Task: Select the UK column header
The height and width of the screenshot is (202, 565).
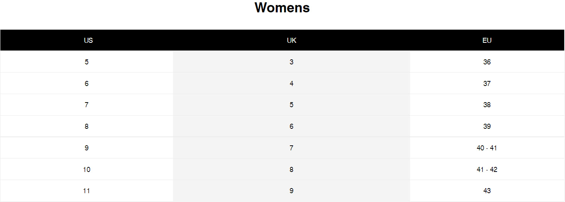Action: tap(292, 40)
